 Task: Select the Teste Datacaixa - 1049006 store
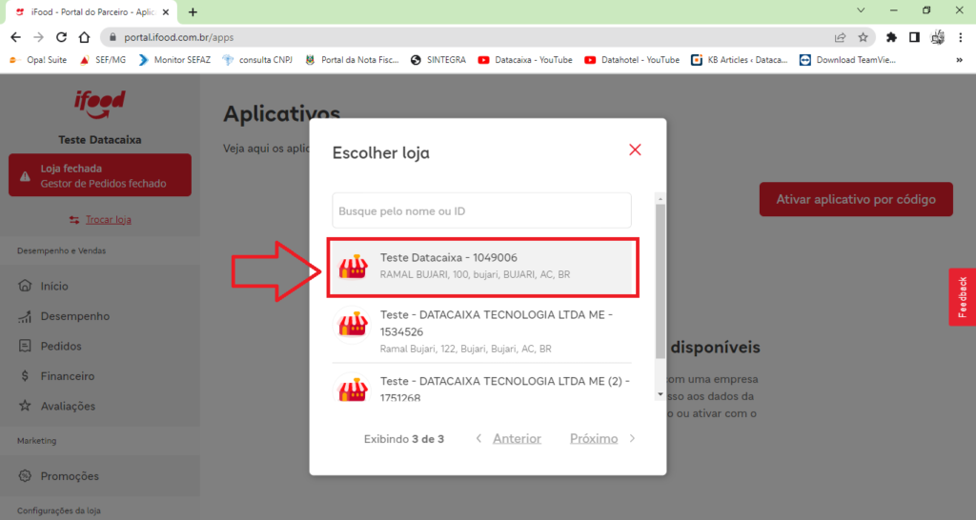click(x=481, y=267)
